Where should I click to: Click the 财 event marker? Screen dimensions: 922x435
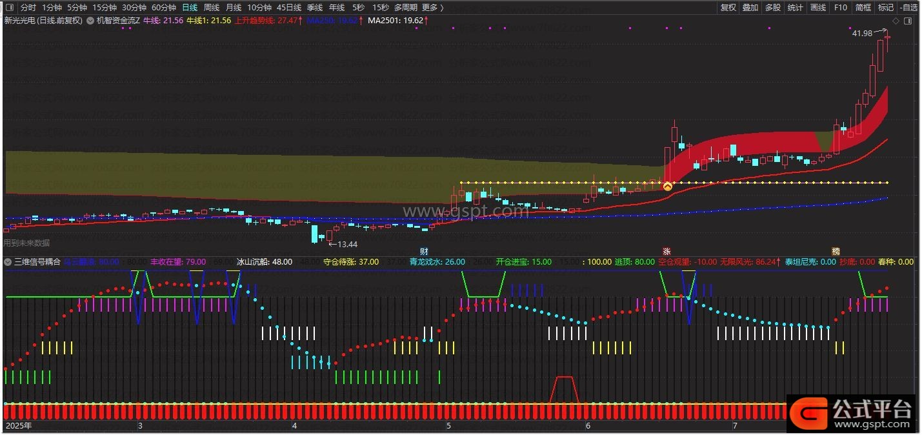(424, 251)
